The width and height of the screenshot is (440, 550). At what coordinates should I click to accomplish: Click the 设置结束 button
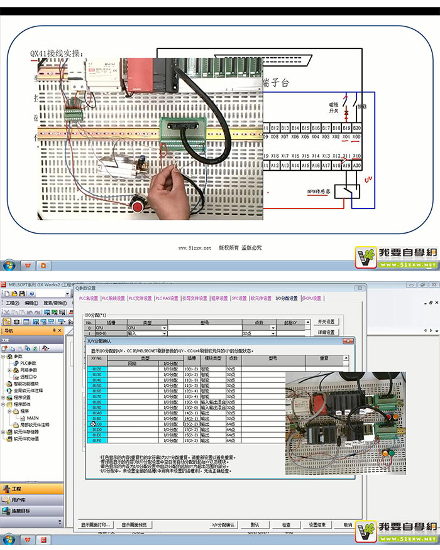(x=317, y=525)
